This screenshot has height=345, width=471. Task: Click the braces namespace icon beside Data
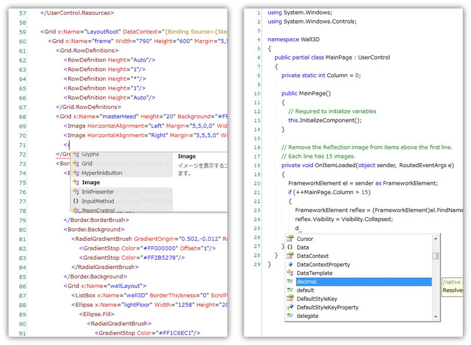[x=290, y=247]
